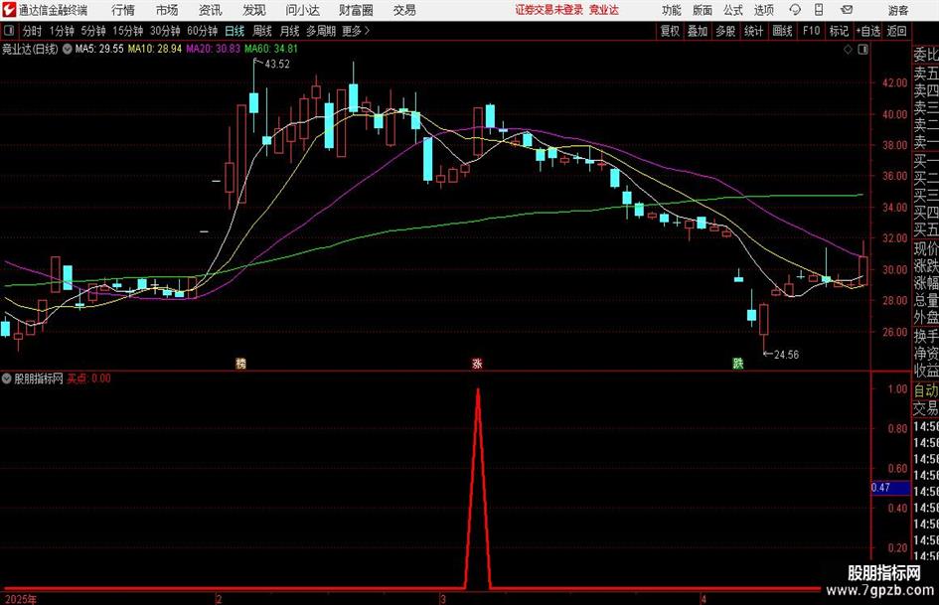Open the 问小达 menu
Viewport: 939px width, 605px height.
pyautogui.click(x=302, y=10)
